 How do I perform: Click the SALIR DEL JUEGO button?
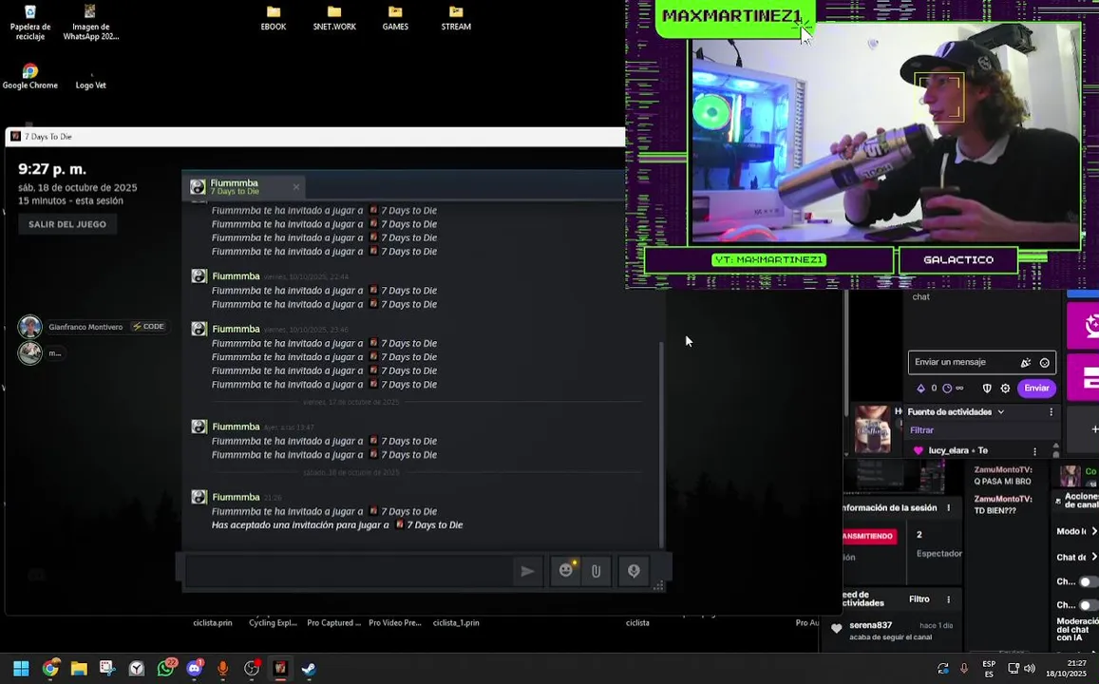67,224
